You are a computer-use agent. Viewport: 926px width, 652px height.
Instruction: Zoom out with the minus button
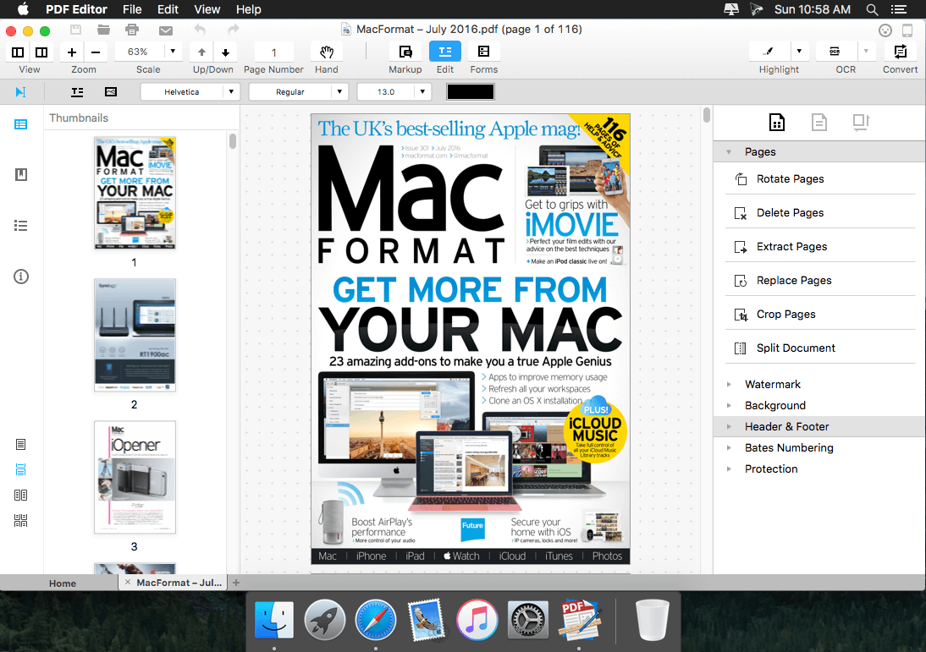coord(96,52)
